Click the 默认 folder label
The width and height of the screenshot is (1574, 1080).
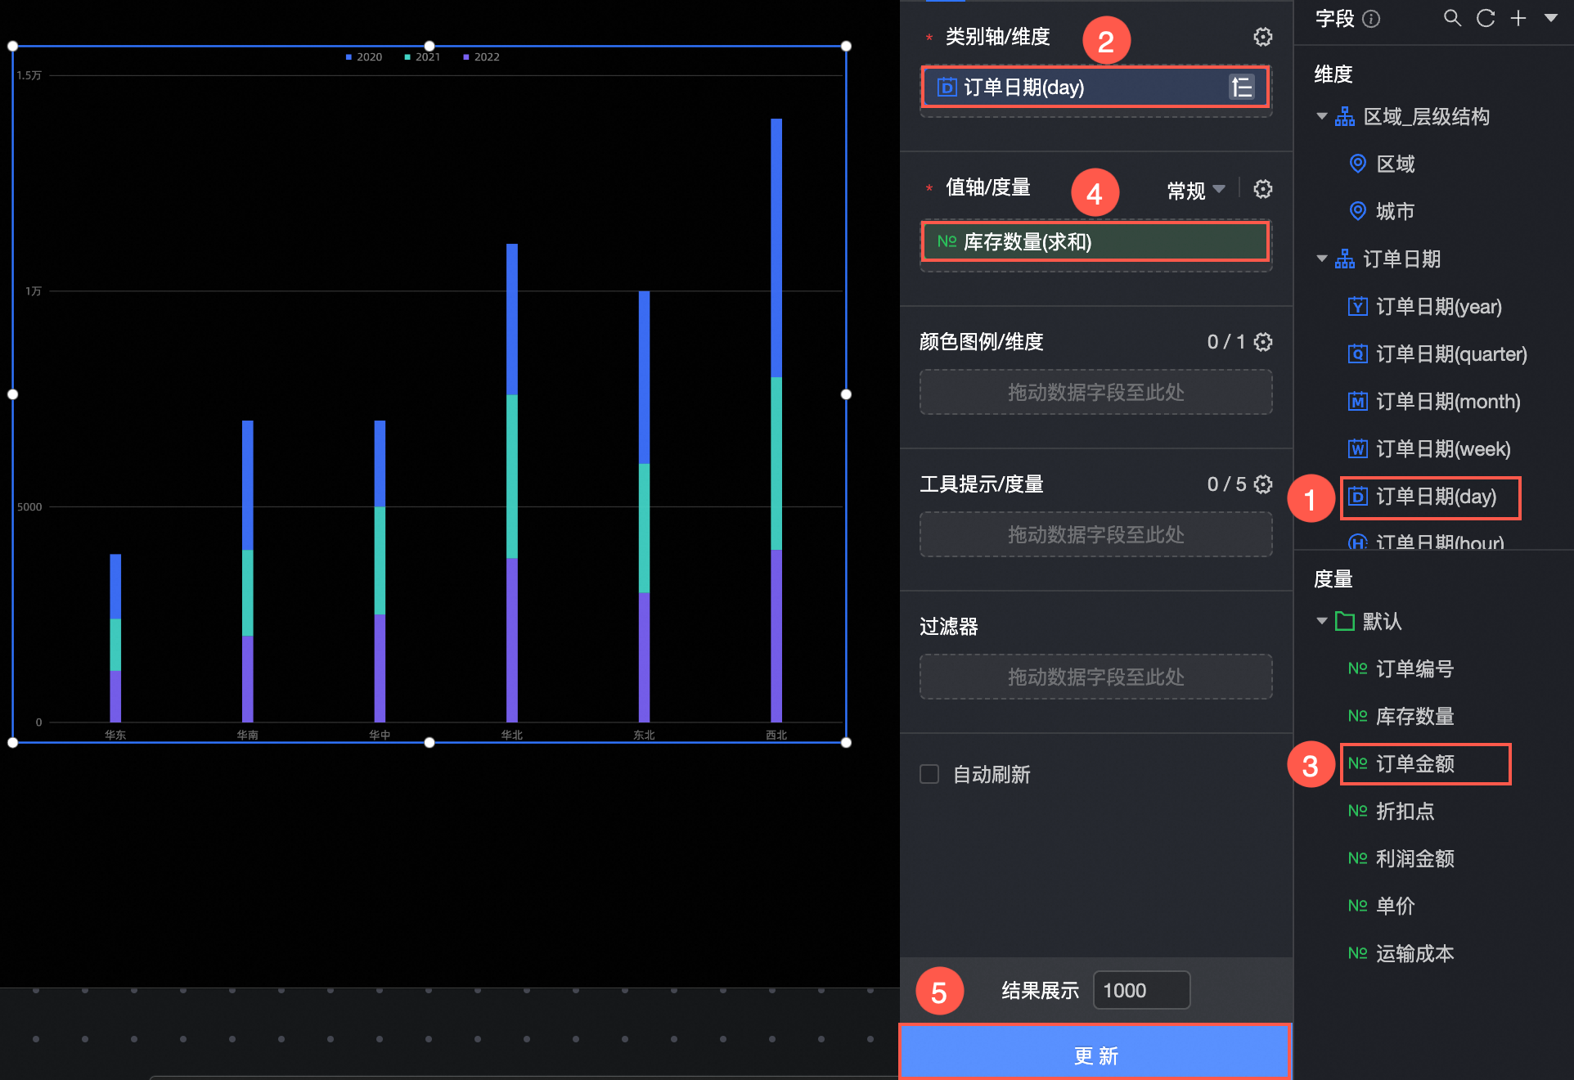[x=1382, y=621]
